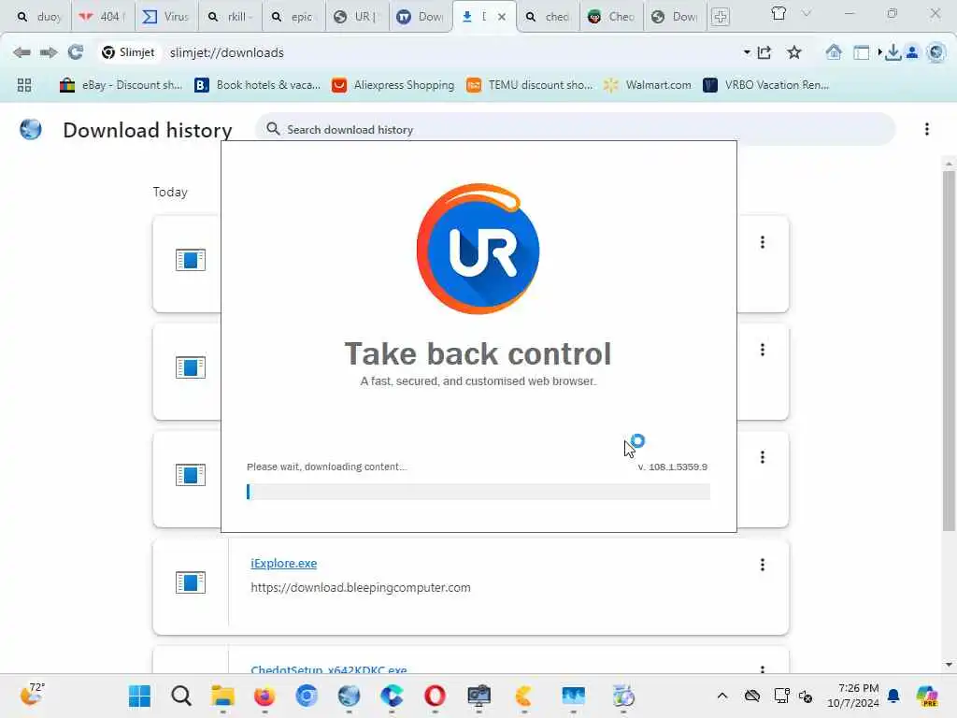
Task: Open the downloads toolbar icon
Action: [x=893, y=52]
